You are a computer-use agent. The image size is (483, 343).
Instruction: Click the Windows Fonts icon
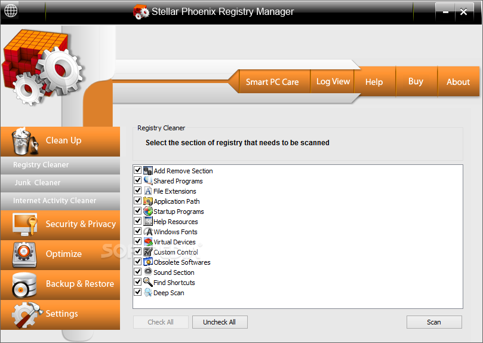[x=148, y=231]
